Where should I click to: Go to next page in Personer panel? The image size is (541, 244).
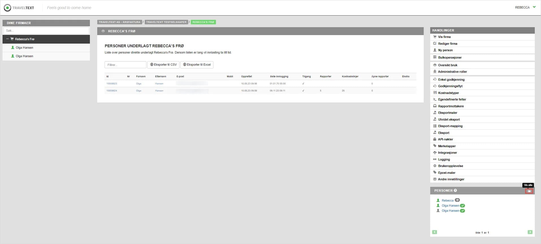[x=530, y=232]
